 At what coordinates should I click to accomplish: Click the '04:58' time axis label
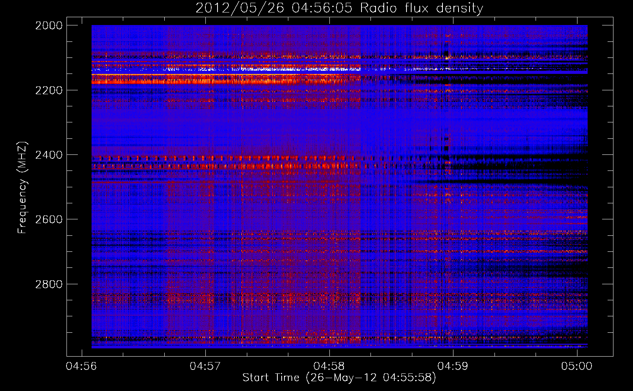329,366
